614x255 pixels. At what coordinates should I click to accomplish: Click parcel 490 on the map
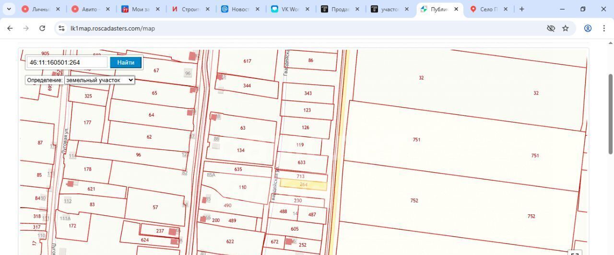[228, 206]
